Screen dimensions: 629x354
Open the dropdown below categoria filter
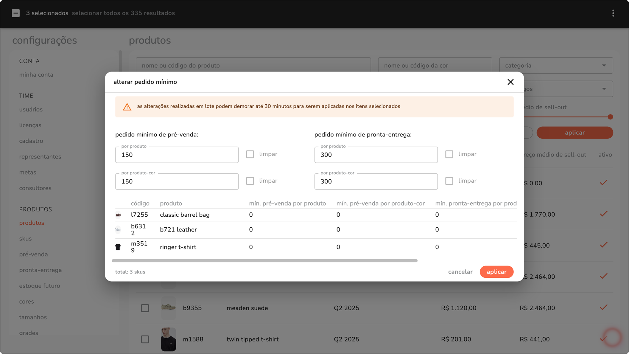569,89
